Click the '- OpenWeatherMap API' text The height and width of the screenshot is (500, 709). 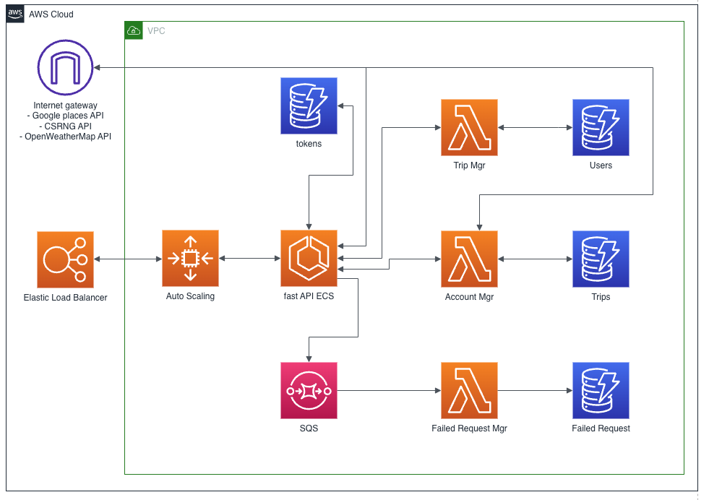point(65,136)
